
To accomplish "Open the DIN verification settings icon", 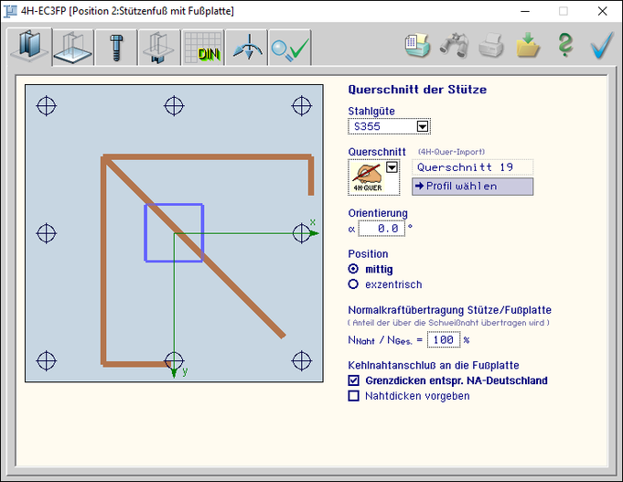I will coord(203,48).
